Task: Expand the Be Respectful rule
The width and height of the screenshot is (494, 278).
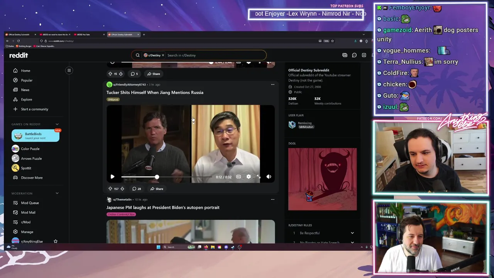Action: (x=323, y=233)
